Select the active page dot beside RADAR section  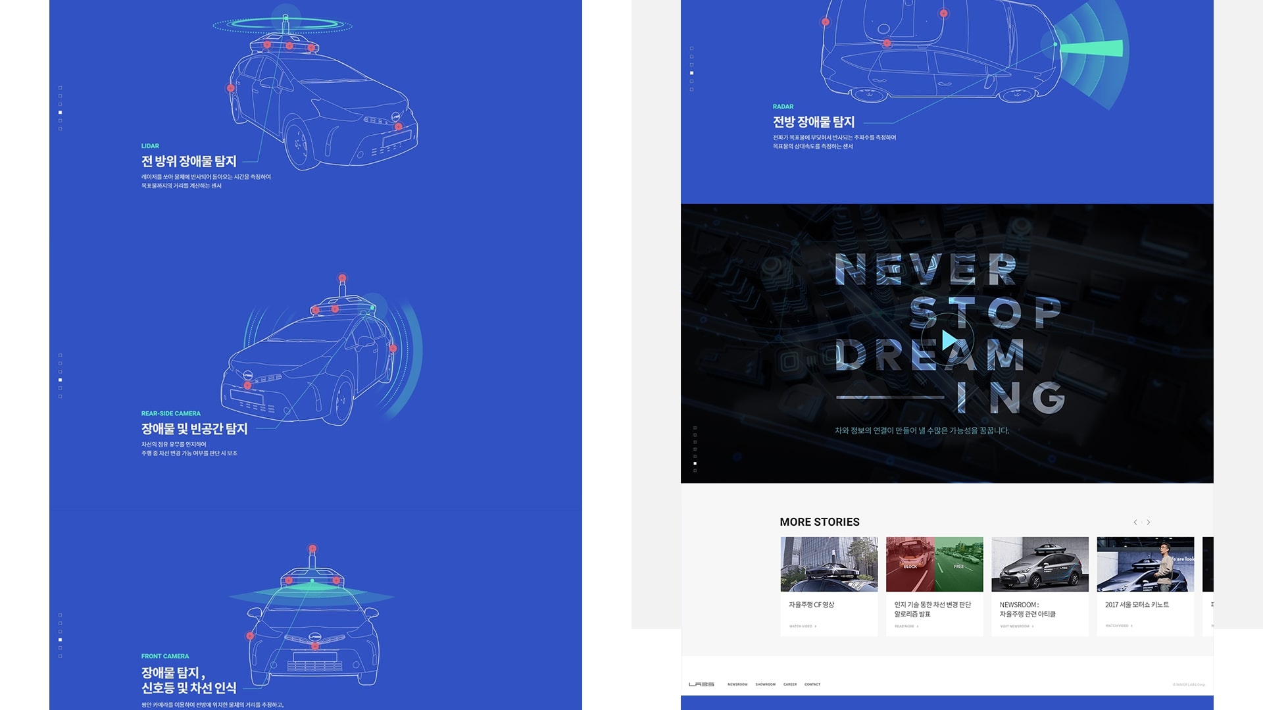[691, 73]
